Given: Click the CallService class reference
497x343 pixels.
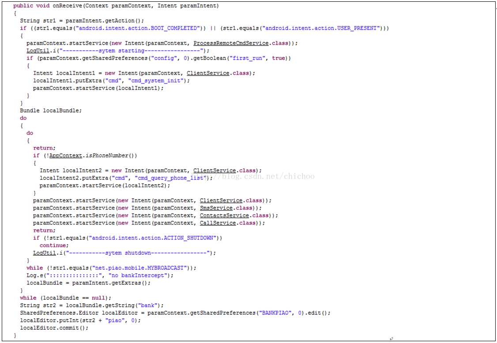Looking at the screenshot, I should pos(218,223).
